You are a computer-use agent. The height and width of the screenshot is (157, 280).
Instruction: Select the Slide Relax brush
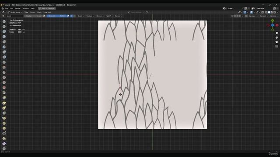coord(4,133)
